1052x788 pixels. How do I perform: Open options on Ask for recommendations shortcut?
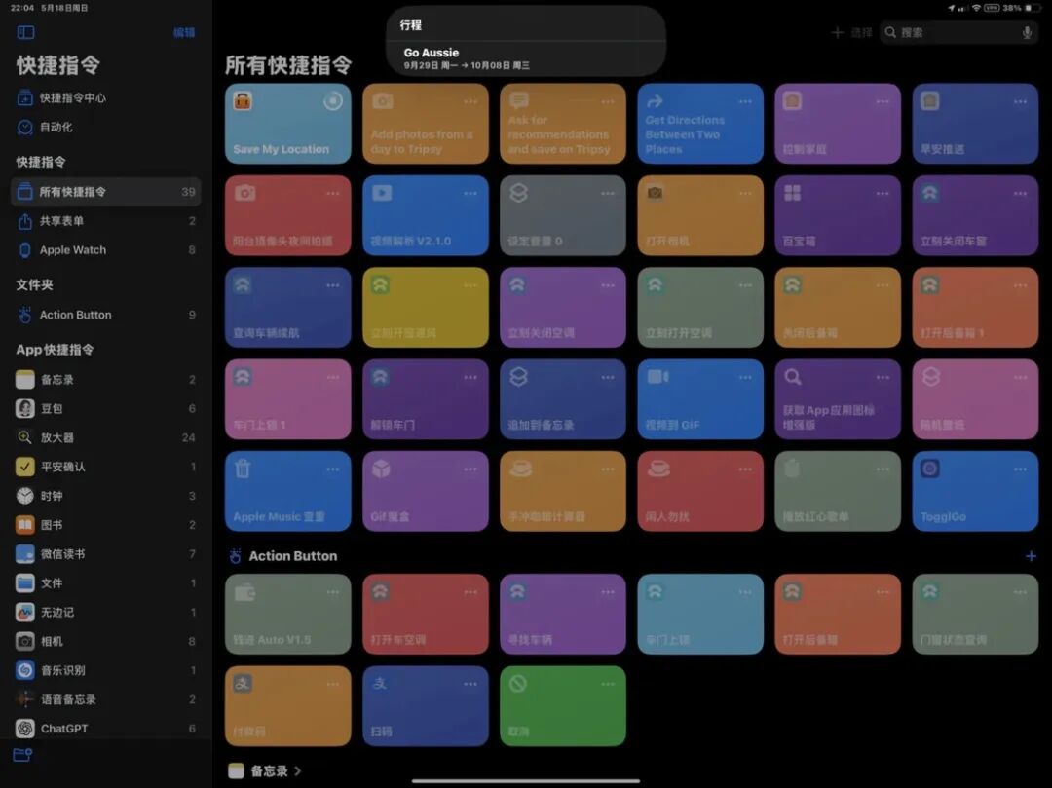(x=608, y=102)
